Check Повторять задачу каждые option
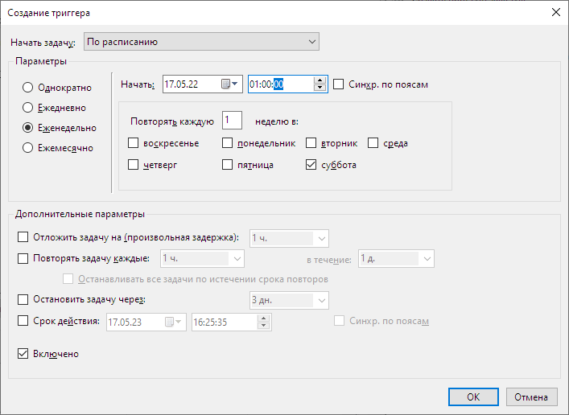The width and height of the screenshot is (569, 415). click(23, 258)
